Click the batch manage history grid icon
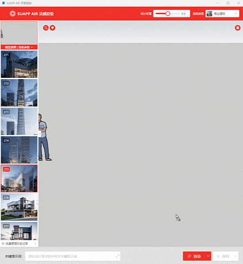 pyautogui.click(x=3, y=244)
